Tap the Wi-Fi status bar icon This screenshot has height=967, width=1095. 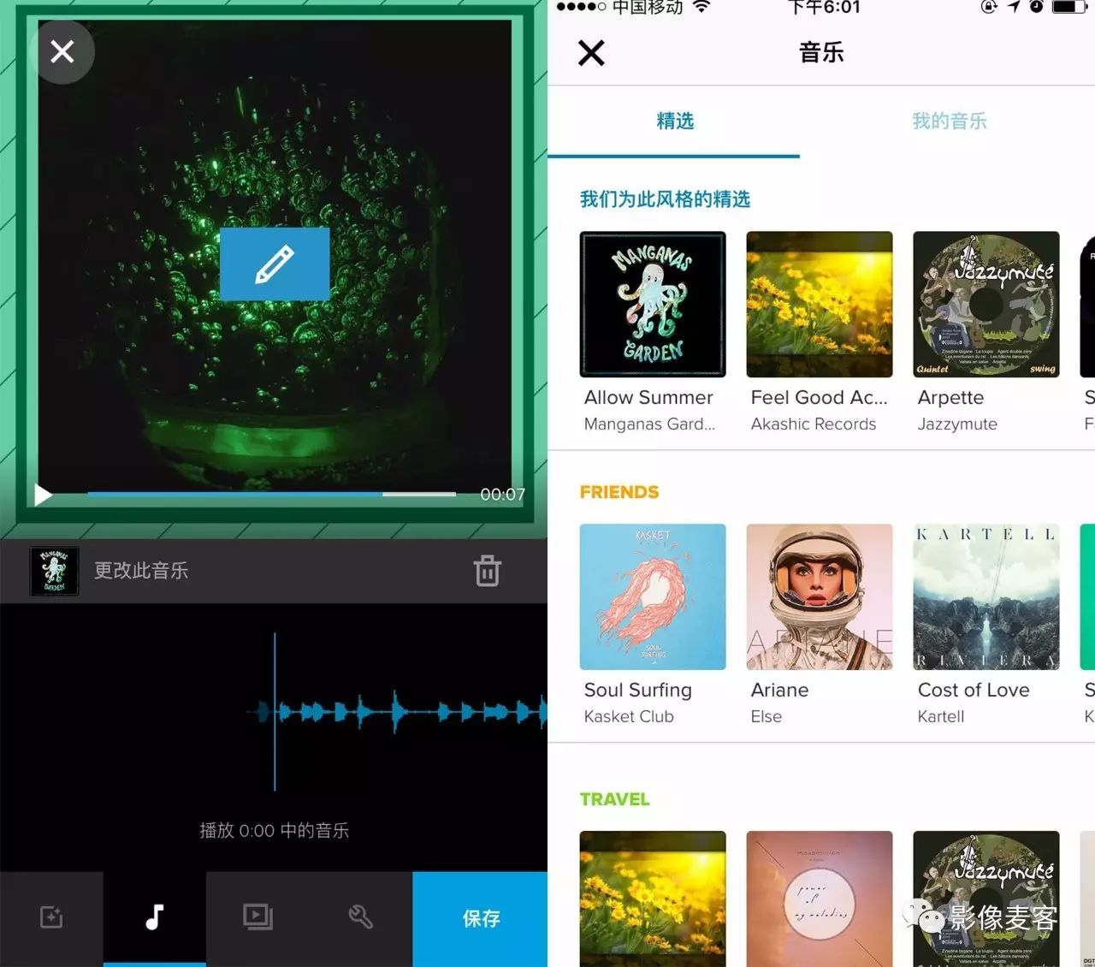point(701,7)
